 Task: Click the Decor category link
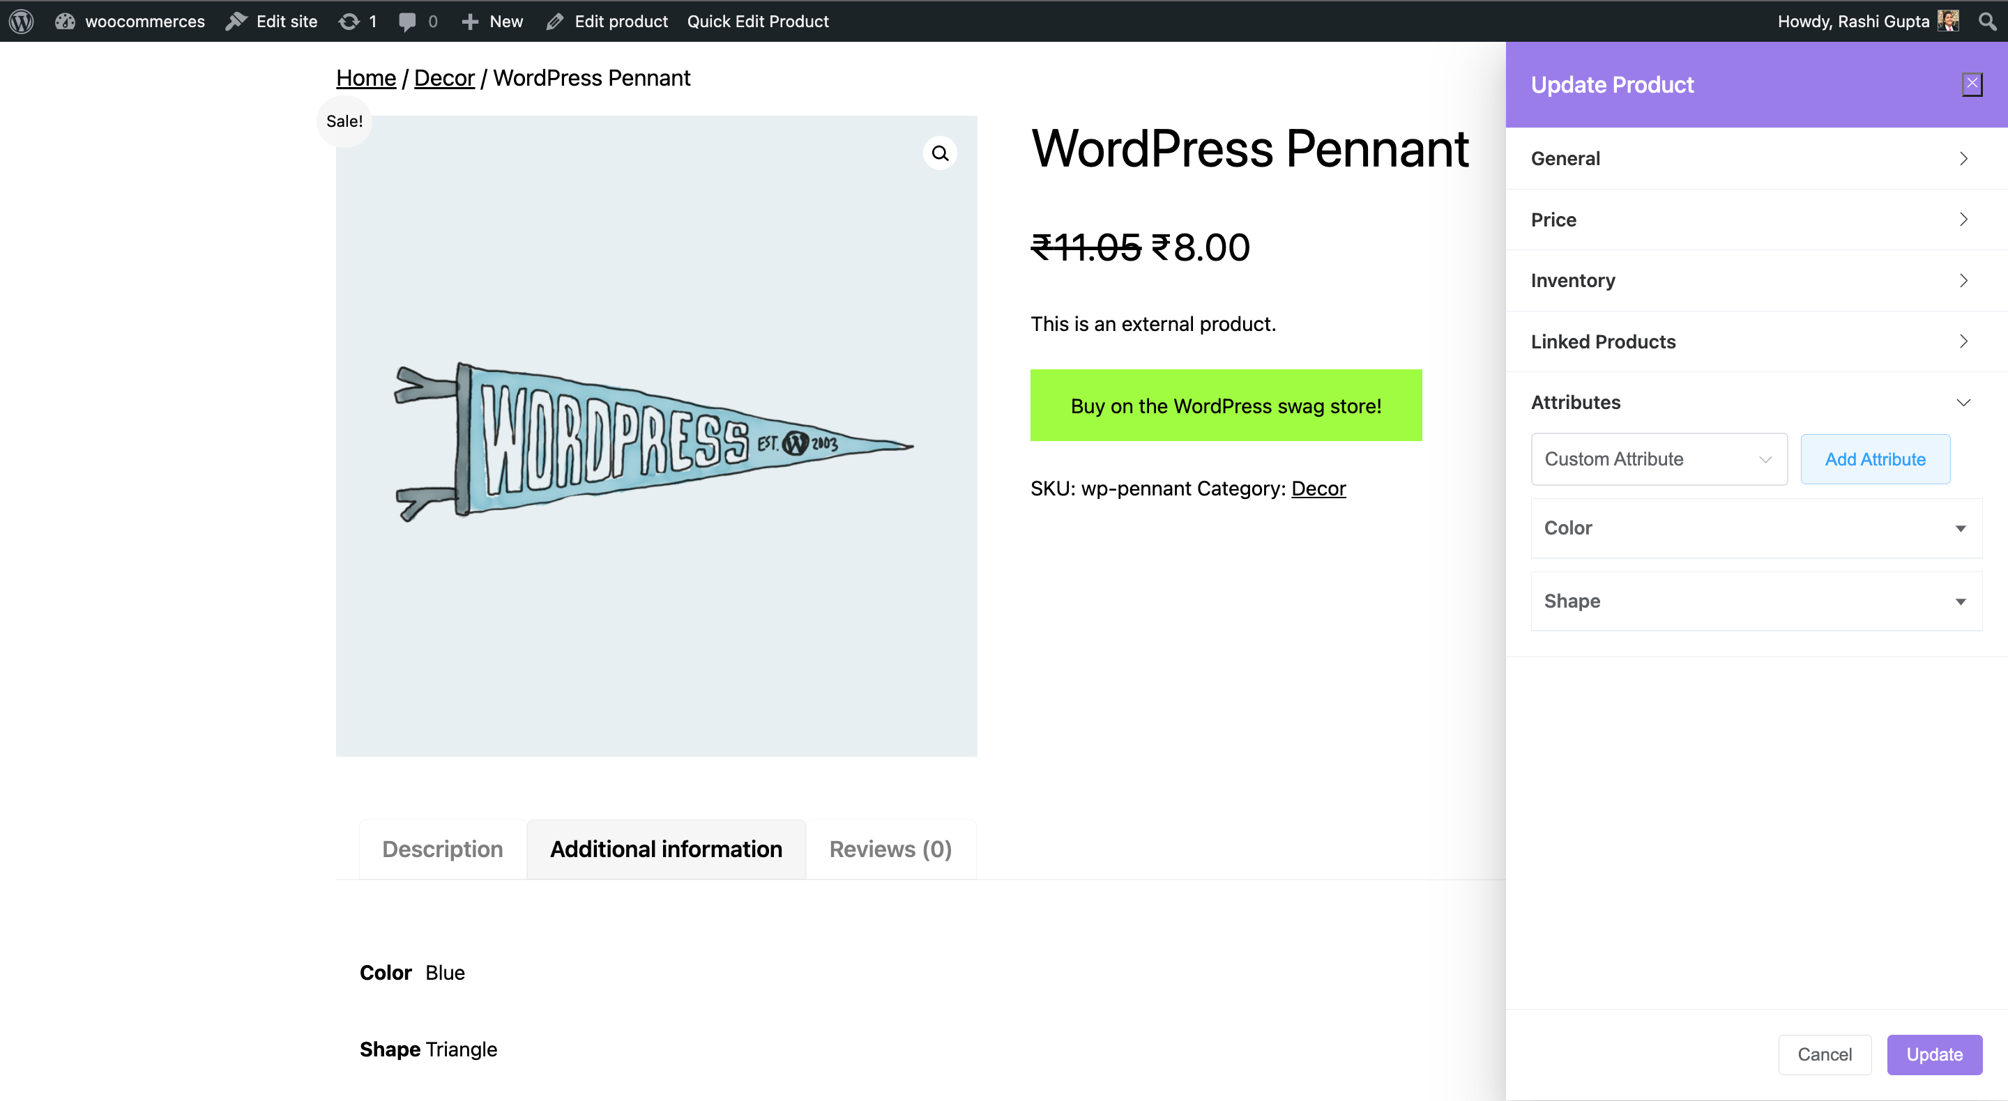coord(1318,488)
